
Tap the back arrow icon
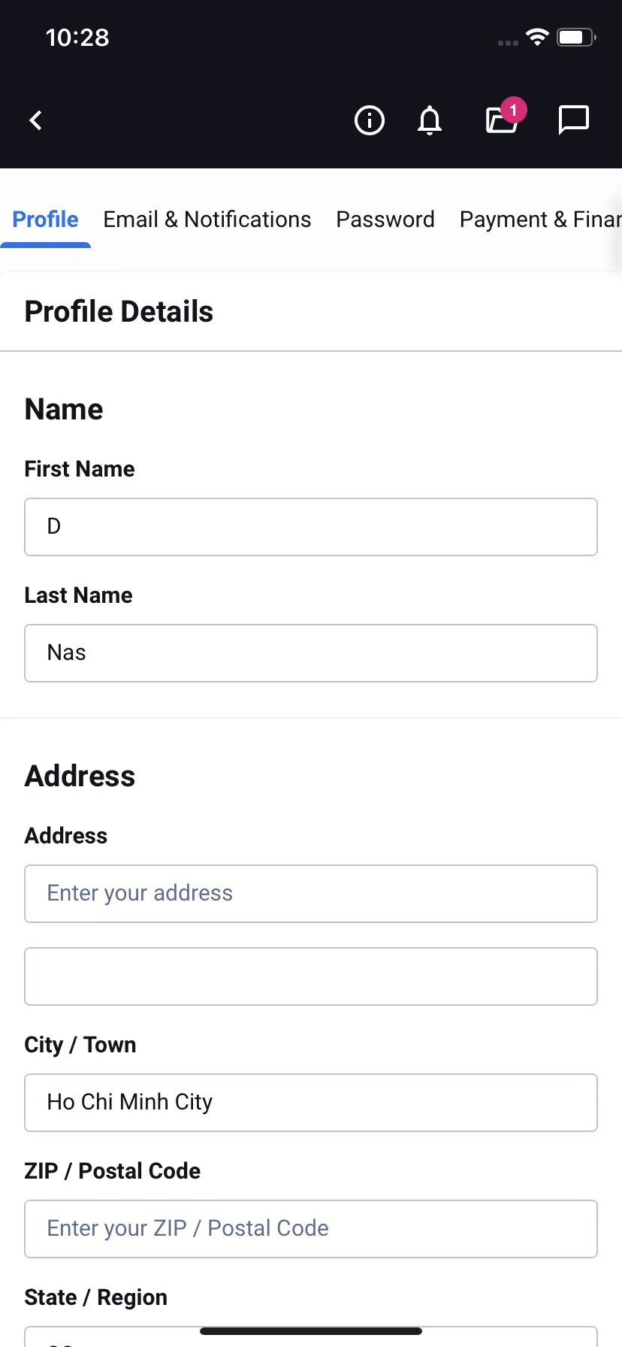[35, 120]
